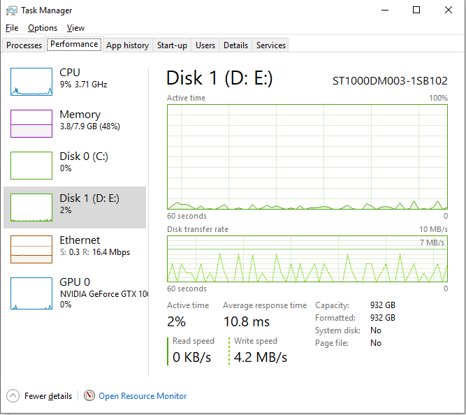This screenshot has width=466, height=415.
Task: Open the View menu
Action: (75, 28)
